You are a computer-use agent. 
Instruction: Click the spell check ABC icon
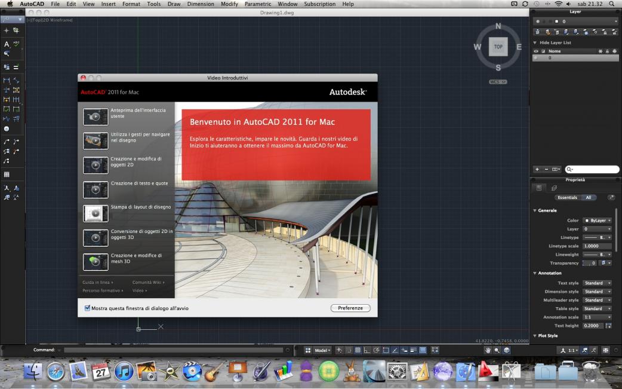click(16, 44)
